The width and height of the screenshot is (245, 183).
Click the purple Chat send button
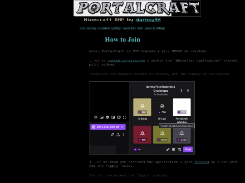[188, 150]
